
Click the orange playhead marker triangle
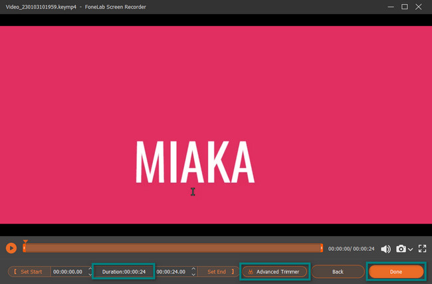click(x=25, y=242)
